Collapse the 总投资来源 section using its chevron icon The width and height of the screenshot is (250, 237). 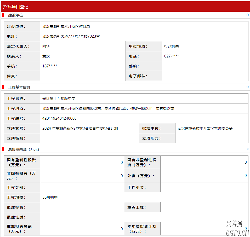tap(247, 149)
